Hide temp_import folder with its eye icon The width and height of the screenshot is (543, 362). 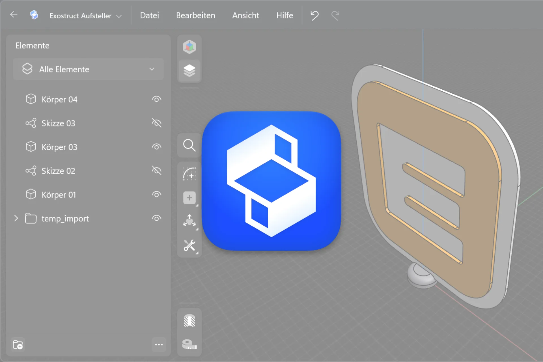coord(156,218)
